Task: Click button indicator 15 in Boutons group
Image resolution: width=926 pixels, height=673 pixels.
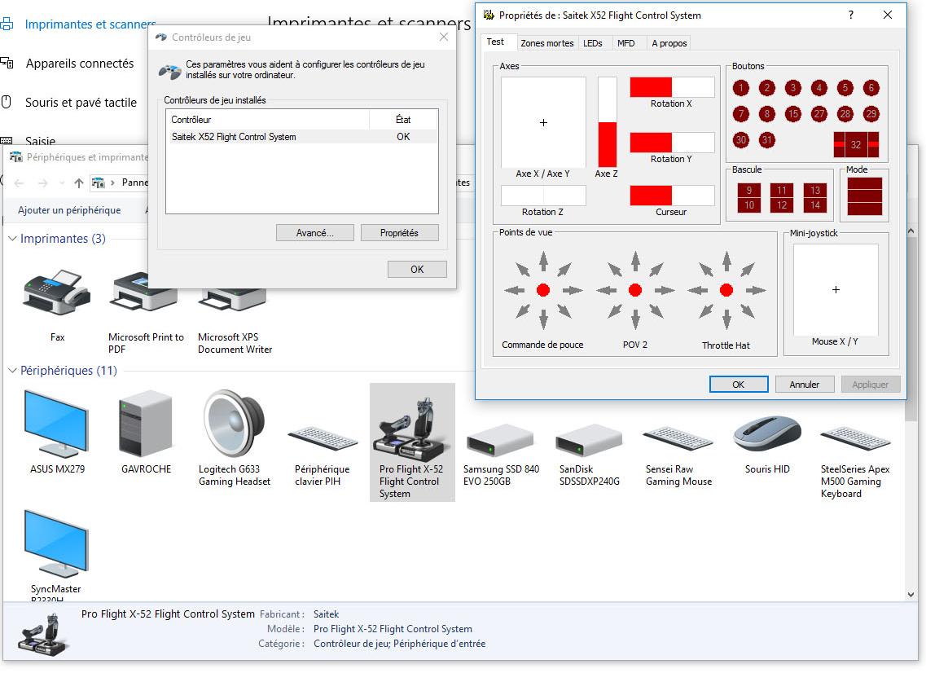Action: (x=792, y=114)
